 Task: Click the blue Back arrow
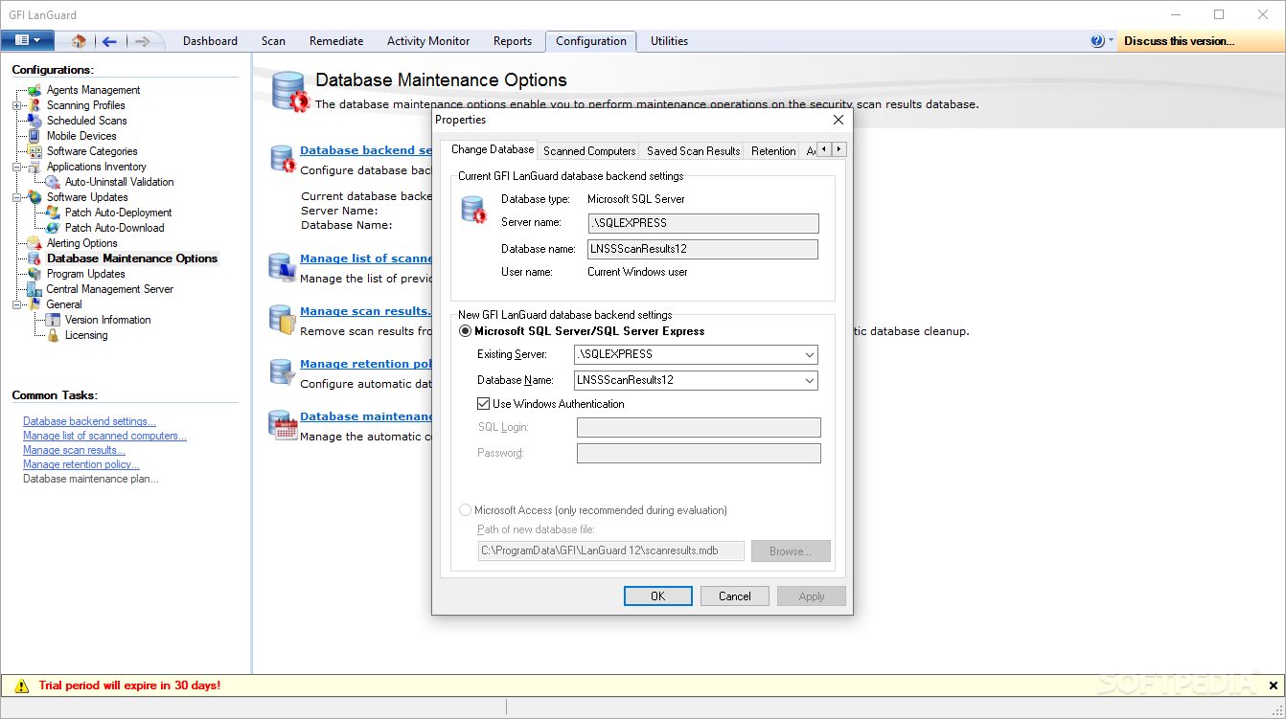(x=109, y=41)
